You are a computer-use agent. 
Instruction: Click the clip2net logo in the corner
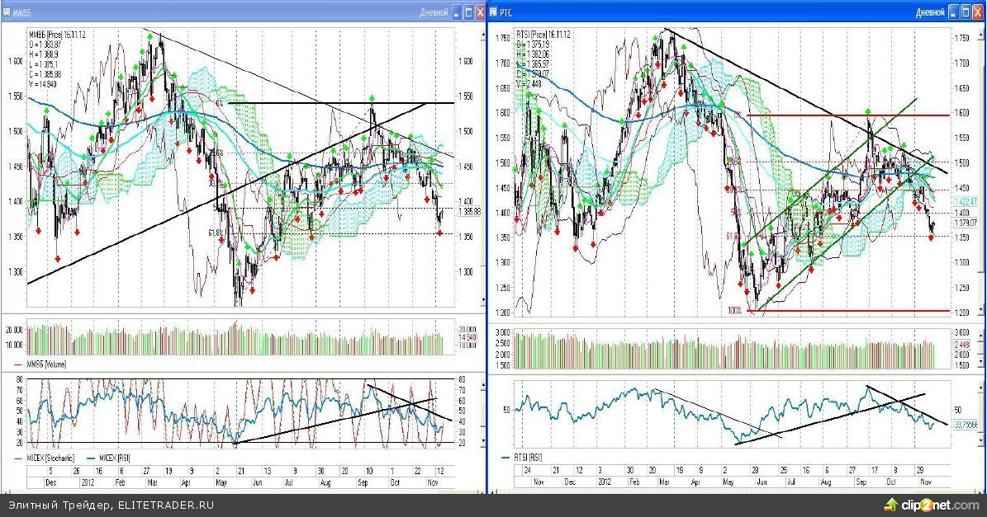coord(932,504)
